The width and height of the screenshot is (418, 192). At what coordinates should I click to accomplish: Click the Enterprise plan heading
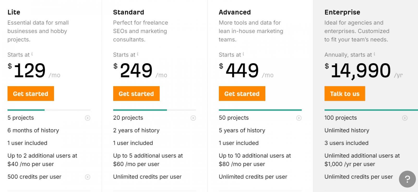(x=342, y=12)
